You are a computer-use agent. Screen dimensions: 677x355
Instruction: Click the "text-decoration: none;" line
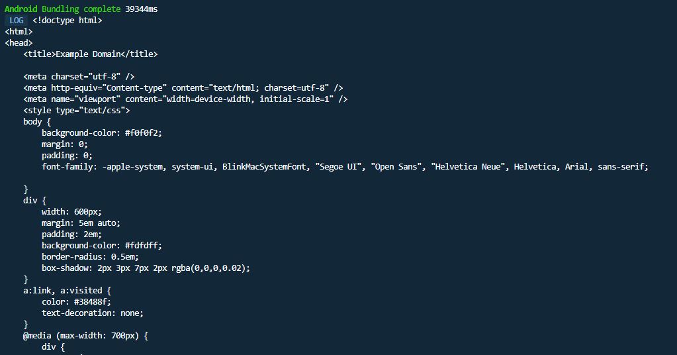pyautogui.click(x=93, y=313)
